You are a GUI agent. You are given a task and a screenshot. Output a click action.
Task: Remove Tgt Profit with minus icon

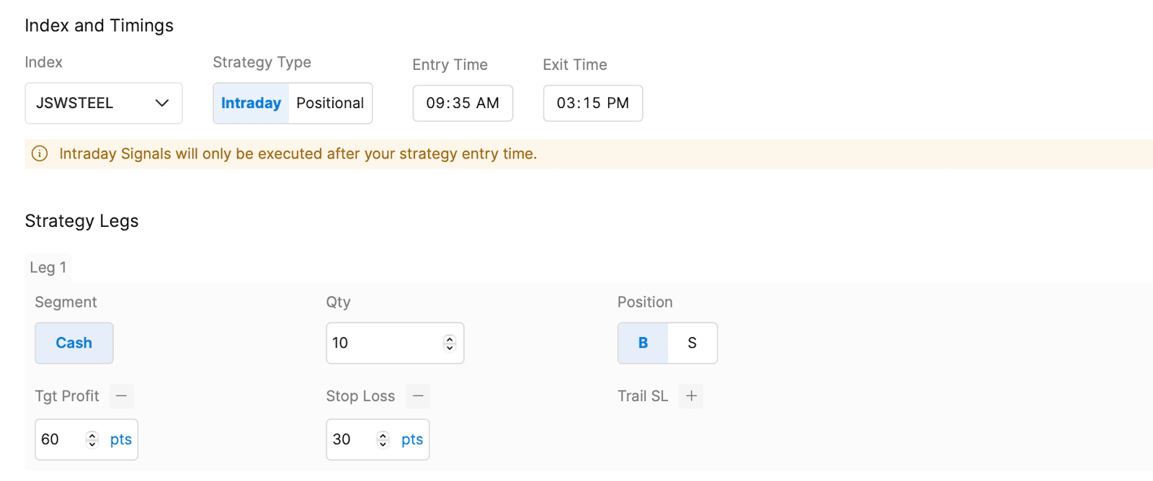point(122,396)
